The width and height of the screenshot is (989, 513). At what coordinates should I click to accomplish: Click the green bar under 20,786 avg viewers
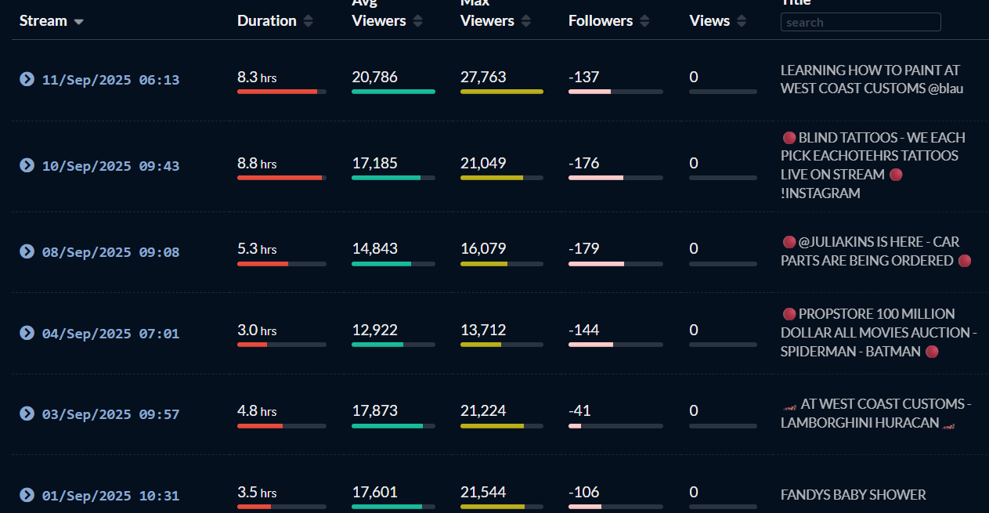coord(393,92)
